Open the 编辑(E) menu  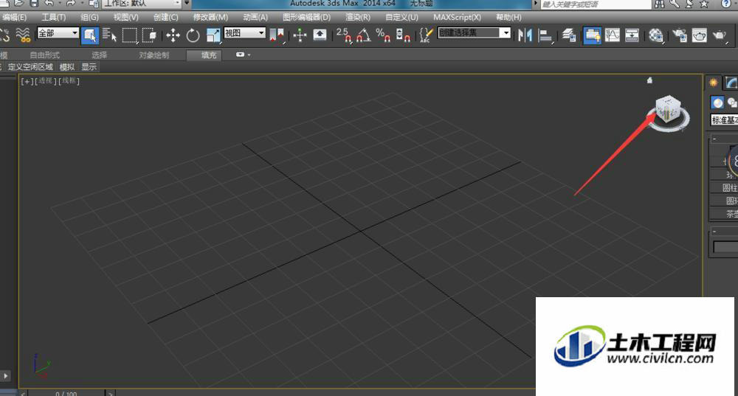tap(14, 17)
